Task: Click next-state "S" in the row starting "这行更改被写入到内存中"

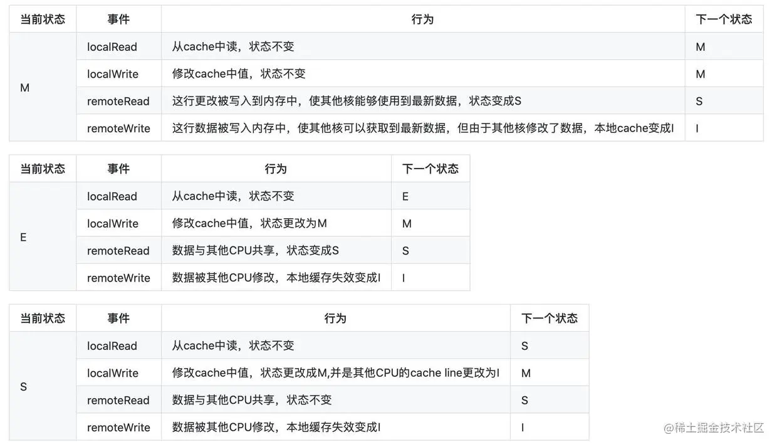Action: coord(699,101)
